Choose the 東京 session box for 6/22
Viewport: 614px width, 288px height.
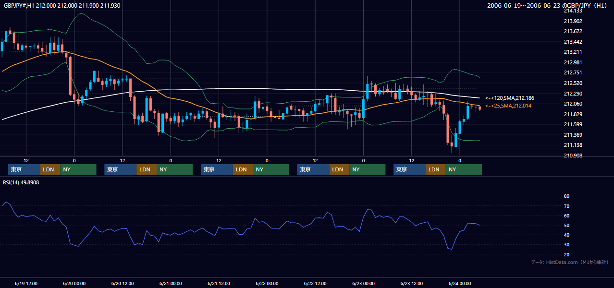coord(313,169)
